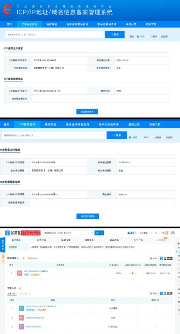The image size is (180, 334).
Task: Click into the 企查查 company search field
Action: tap(67, 233)
